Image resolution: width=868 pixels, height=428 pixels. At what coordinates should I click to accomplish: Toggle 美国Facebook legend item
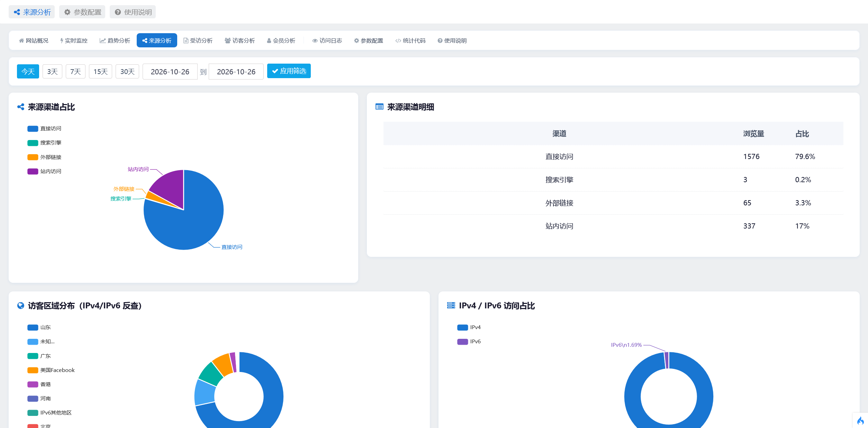[x=51, y=370]
